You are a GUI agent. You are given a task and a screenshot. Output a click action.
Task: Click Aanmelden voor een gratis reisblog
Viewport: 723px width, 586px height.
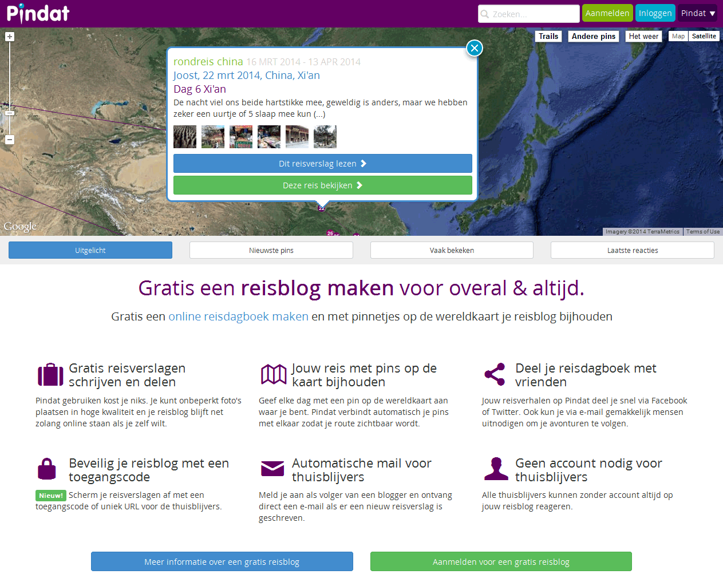coord(501,561)
